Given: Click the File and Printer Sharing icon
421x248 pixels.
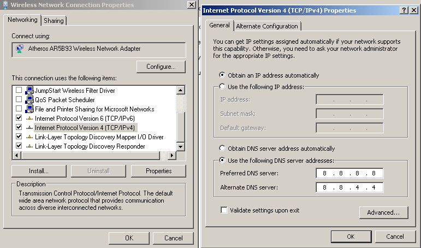Looking at the screenshot, I should [29, 109].
